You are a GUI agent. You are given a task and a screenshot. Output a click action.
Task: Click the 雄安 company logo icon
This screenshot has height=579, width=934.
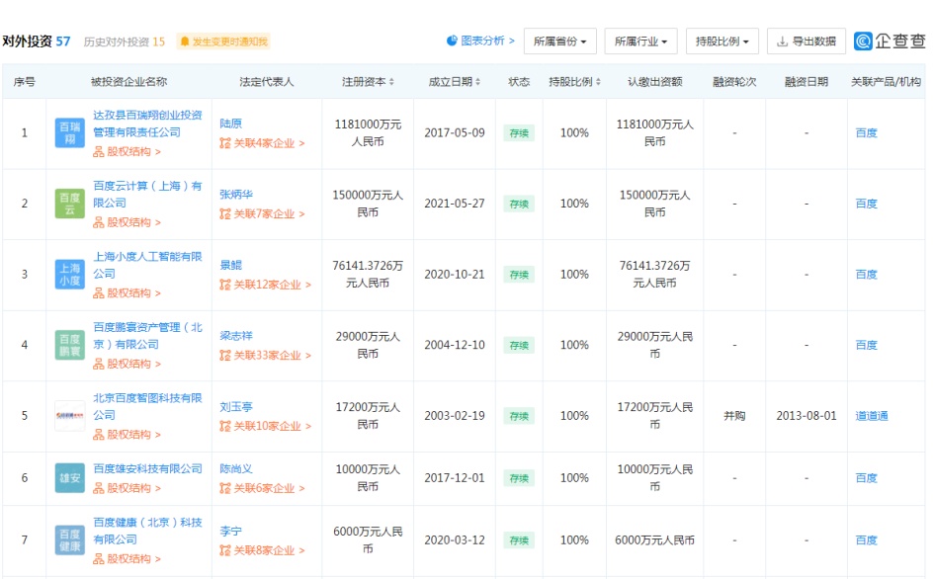(x=70, y=478)
